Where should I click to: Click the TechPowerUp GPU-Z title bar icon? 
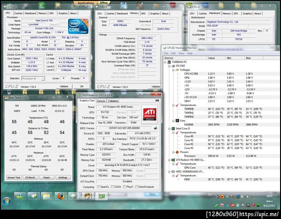79,95
